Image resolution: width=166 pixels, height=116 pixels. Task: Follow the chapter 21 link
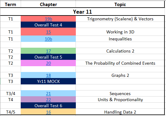[x=48, y=94]
